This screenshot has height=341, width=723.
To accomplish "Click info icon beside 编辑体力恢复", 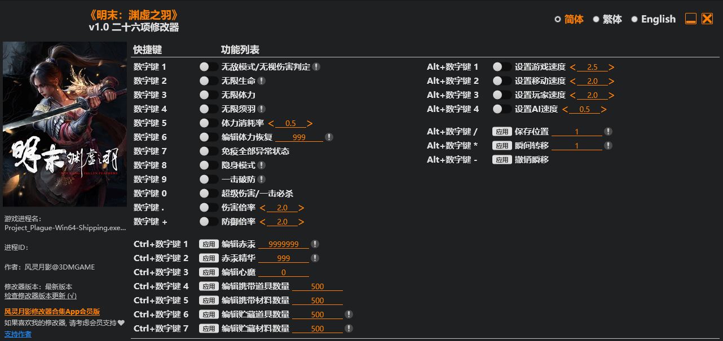I will tap(329, 137).
